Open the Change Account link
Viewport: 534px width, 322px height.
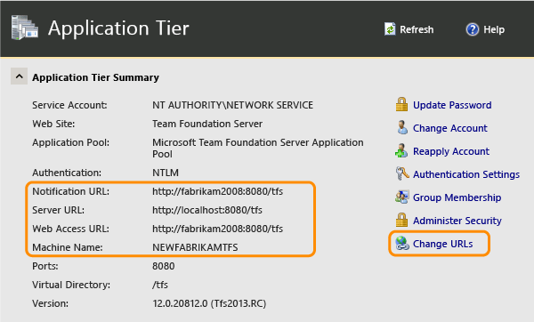pyautogui.click(x=449, y=128)
